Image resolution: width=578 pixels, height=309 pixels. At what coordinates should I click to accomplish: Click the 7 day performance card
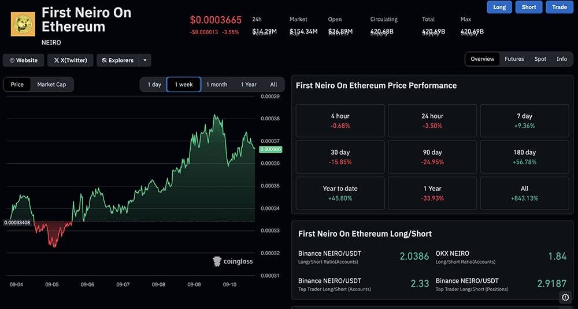pos(525,121)
